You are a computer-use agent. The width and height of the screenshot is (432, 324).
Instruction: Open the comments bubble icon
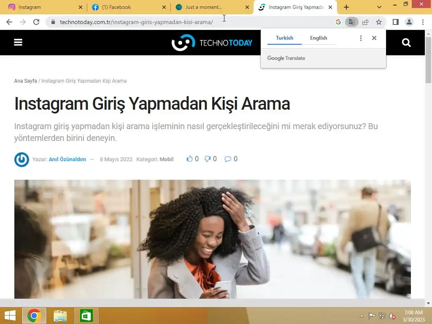pos(227,159)
